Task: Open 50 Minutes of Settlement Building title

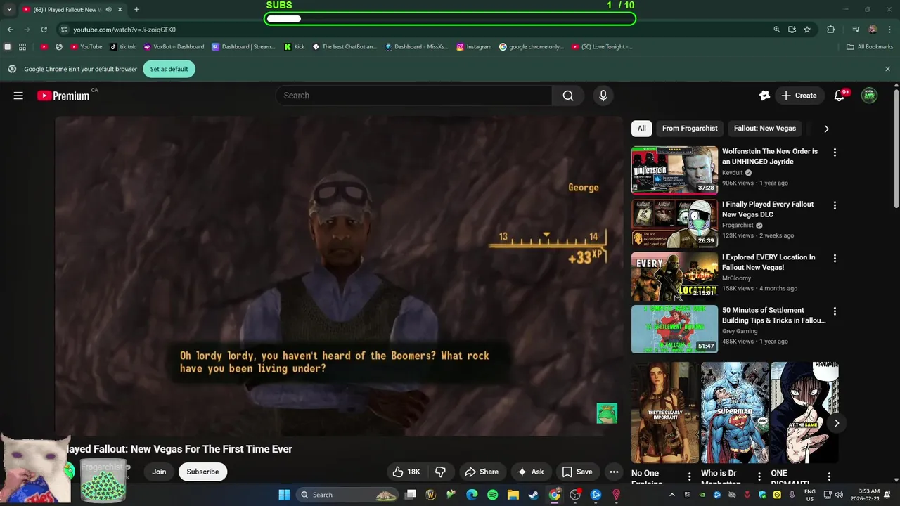Action: 773,315
